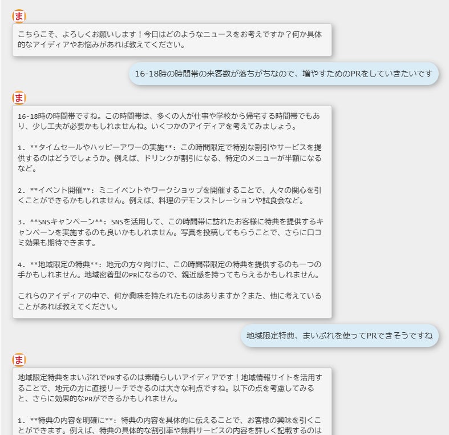449x435 pixels.
Task: Click the タイムセールやハッピーアワーの実施 list item
Action: pos(169,158)
